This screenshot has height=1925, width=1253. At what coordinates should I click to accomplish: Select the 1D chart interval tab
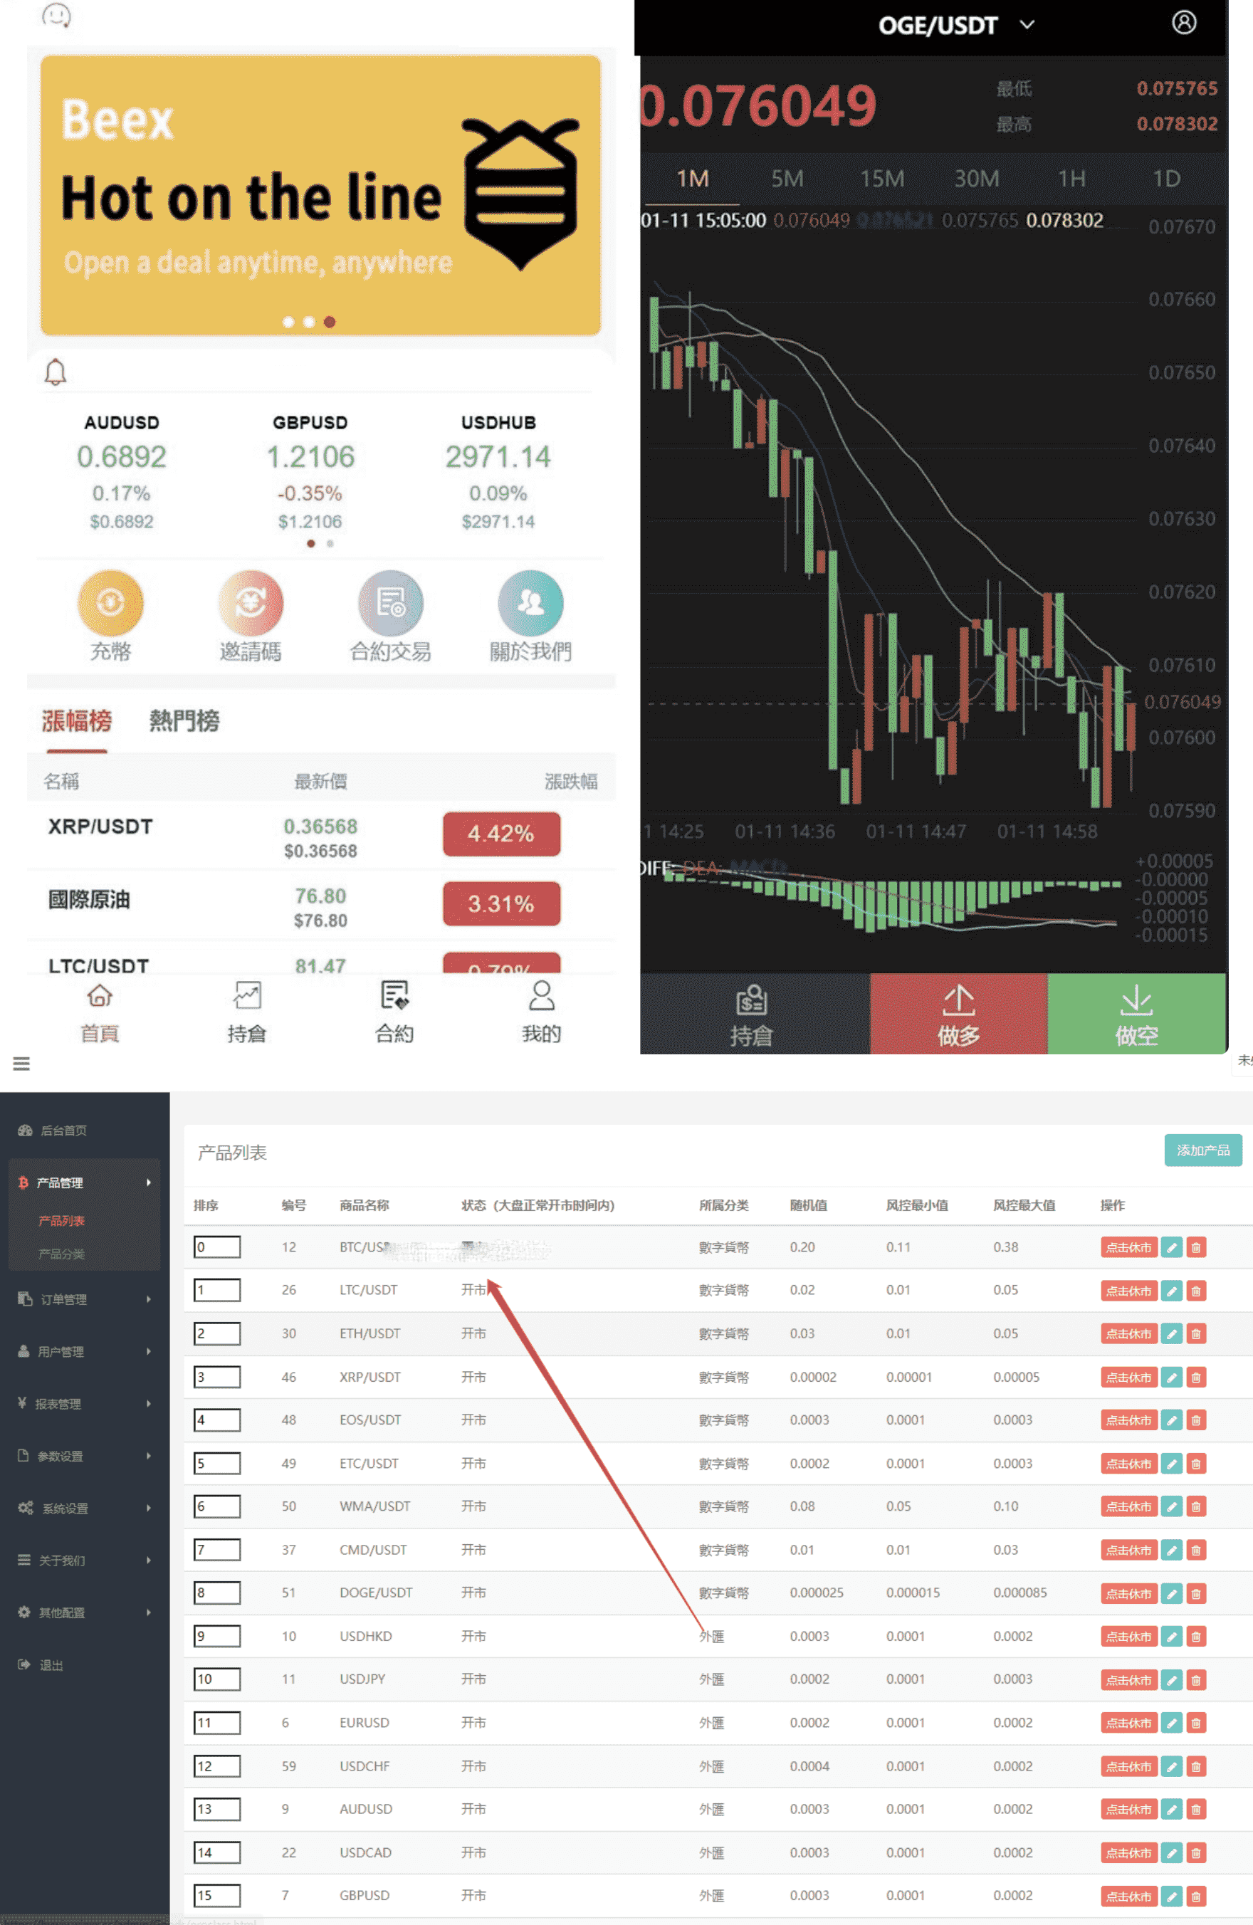(x=1166, y=179)
